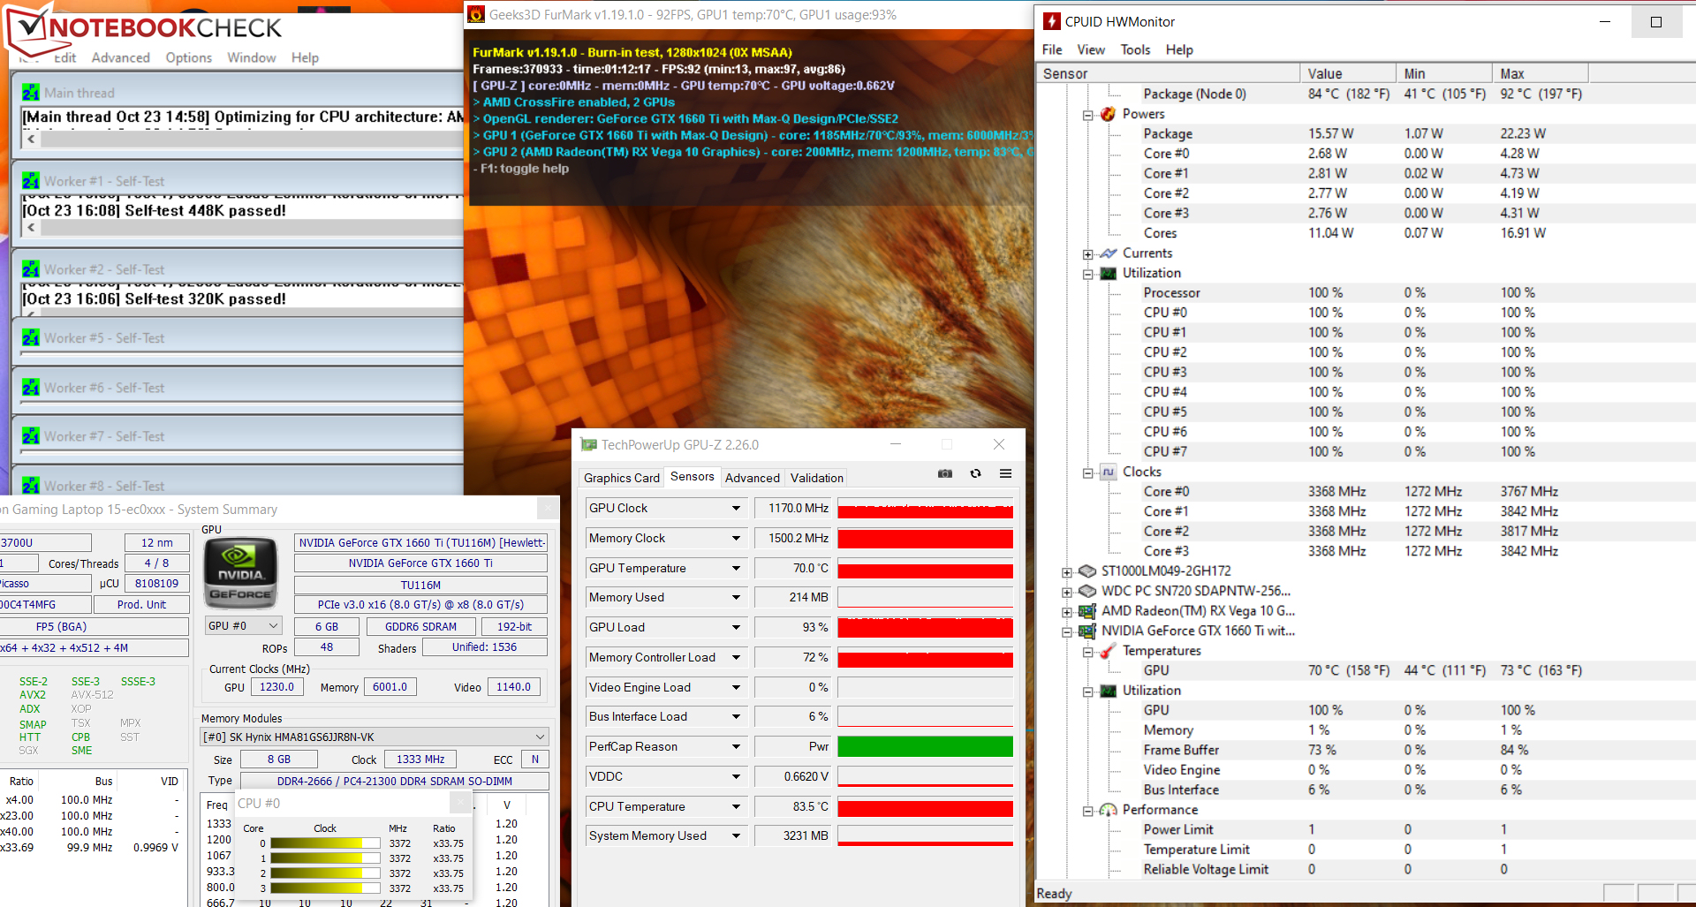Click the Powers flame icon in HWMonitor
This screenshot has width=1696, height=907.
pos(1108,114)
